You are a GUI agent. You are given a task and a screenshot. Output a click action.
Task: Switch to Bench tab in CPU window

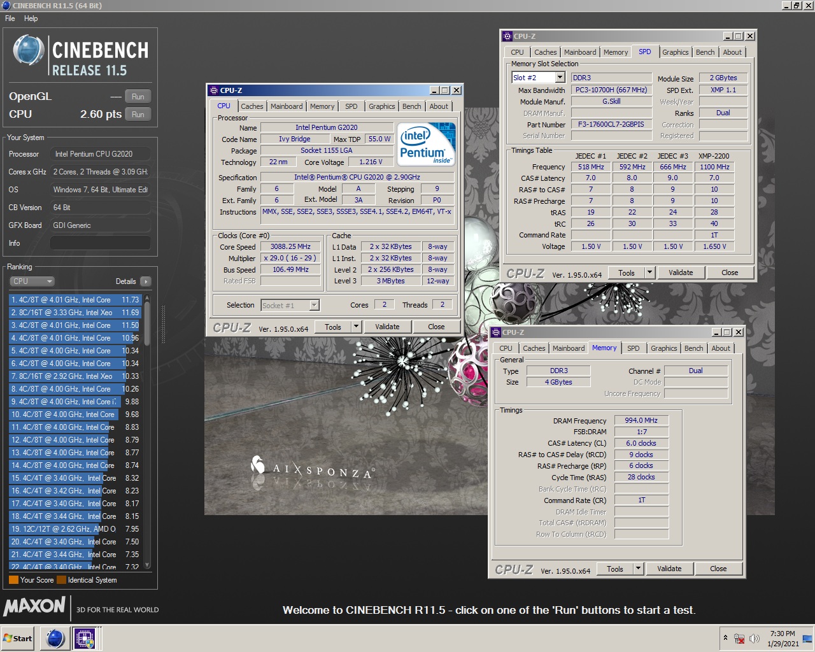click(x=411, y=106)
